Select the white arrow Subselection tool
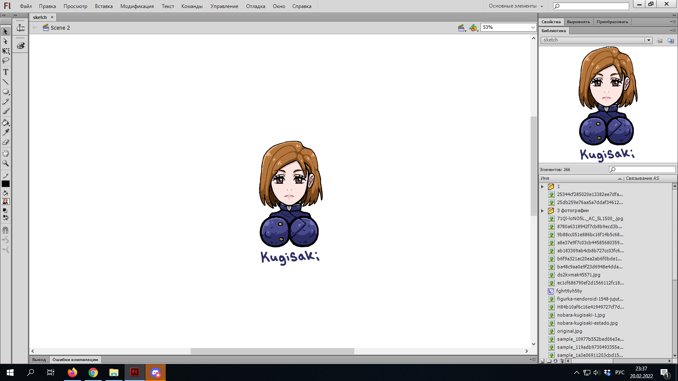The height and width of the screenshot is (381, 678). pyautogui.click(x=6, y=41)
